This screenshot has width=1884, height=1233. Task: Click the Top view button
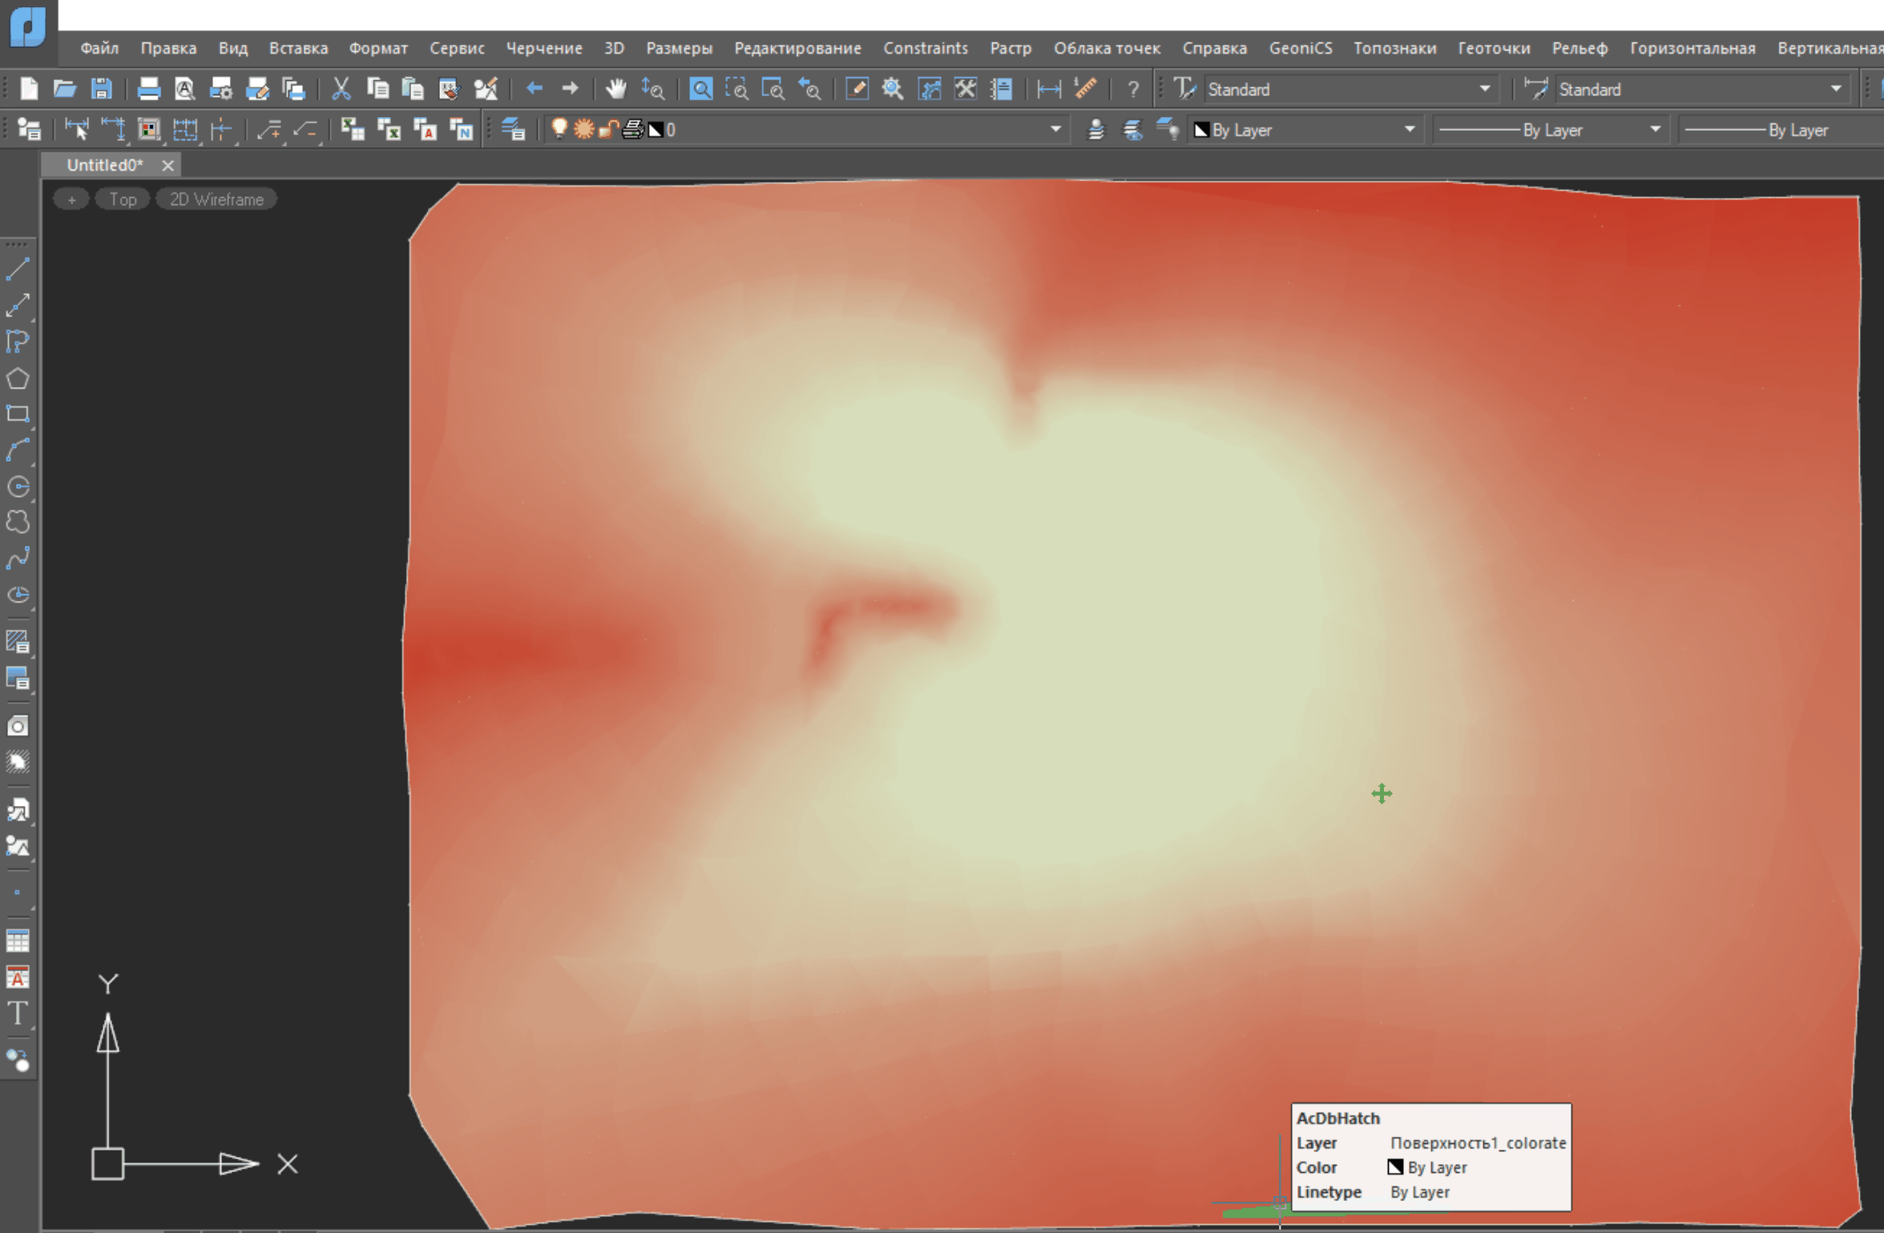tap(123, 199)
